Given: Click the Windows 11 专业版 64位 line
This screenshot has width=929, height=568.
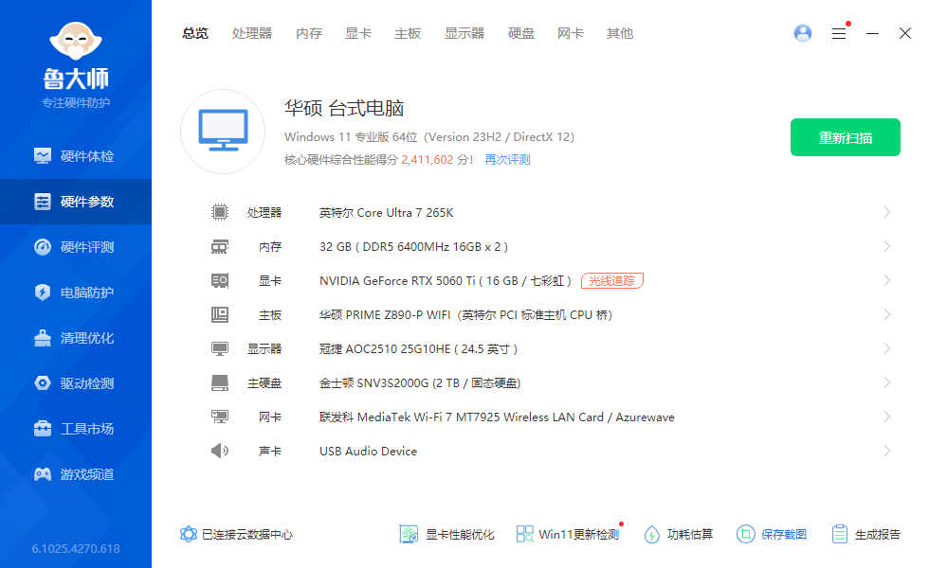Looking at the screenshot, I should (429, 136).
